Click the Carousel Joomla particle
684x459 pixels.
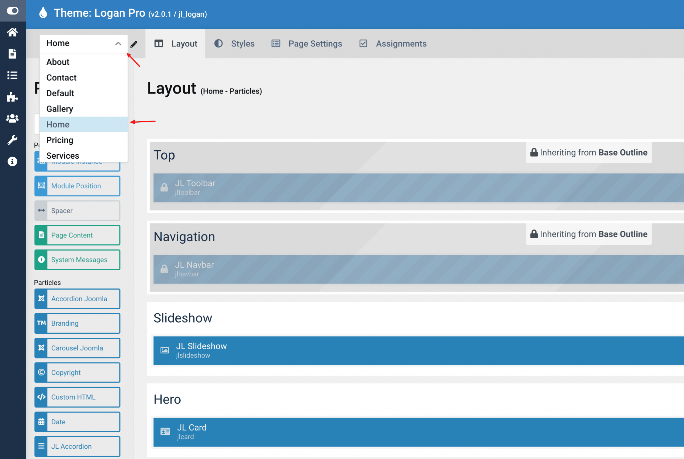[x=77, y=348]
